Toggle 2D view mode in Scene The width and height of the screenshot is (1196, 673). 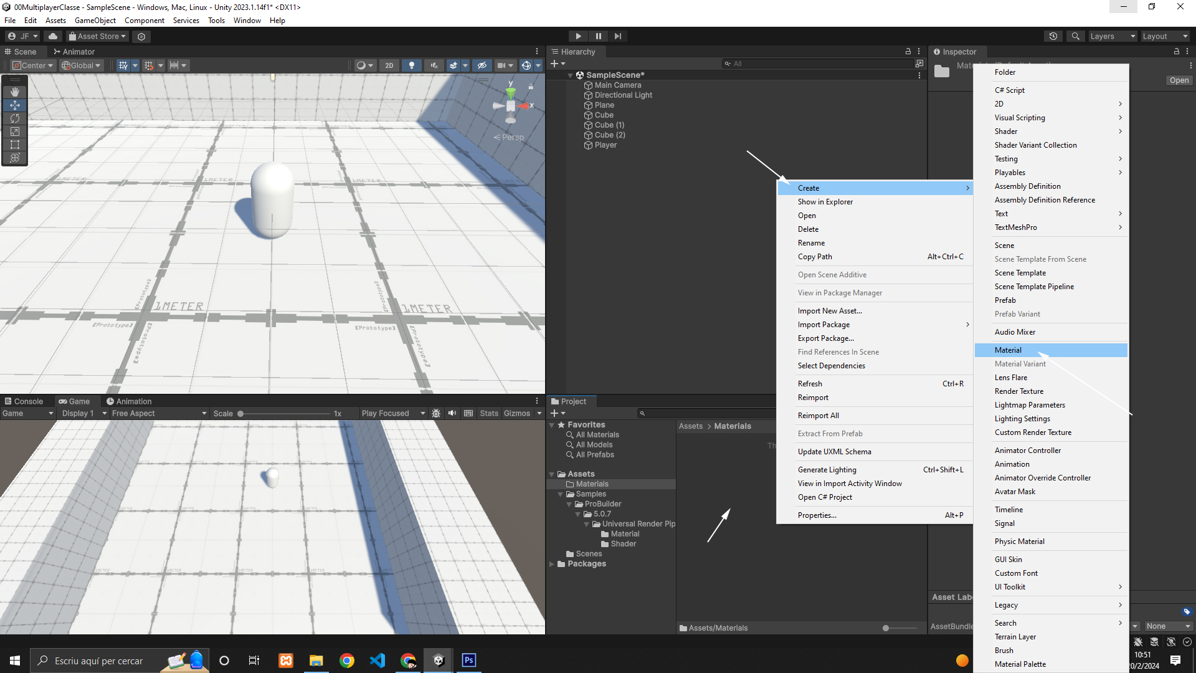pyautogui.click(x=389, y=65)
